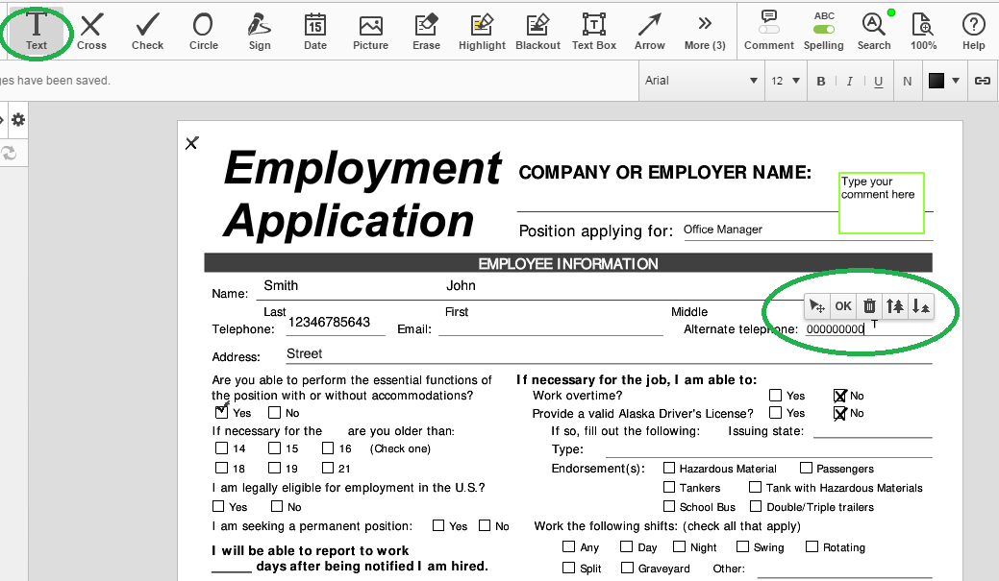Click the 12346785643 telephone text
This screenshot has width=999, height=581.
329,322
